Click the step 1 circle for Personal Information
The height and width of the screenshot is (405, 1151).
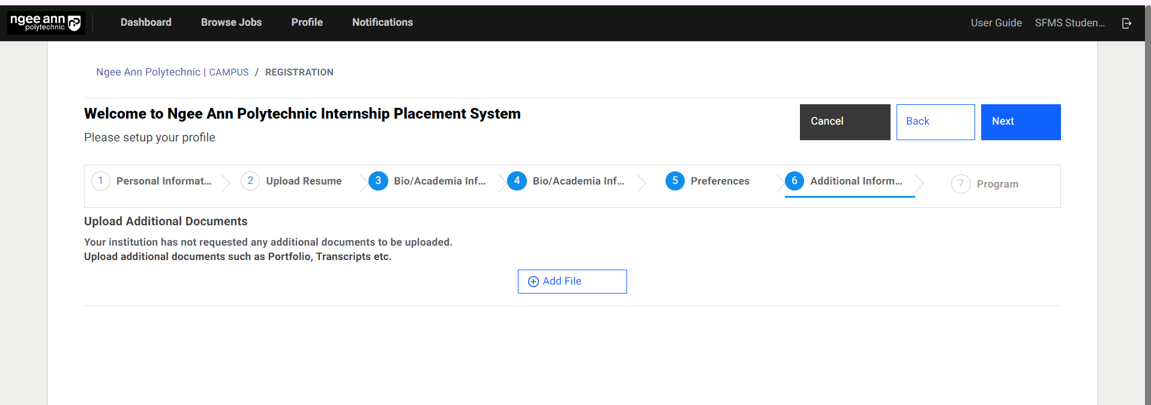click(x=101, y=180)
